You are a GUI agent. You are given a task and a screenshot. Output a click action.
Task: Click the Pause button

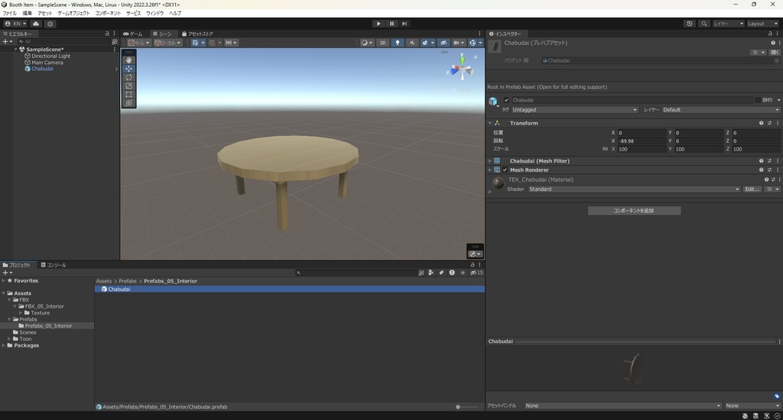pyautogui.click(x=391, y=24)
